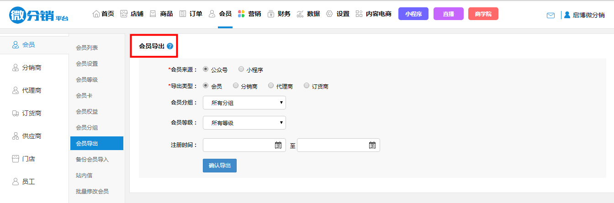614x203 pixels.
Task: Open the mail envelope icon in header
Action: point(550,16)
